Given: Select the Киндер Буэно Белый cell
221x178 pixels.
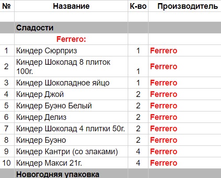Looking at the screenshot, I should tap(71, 105).
